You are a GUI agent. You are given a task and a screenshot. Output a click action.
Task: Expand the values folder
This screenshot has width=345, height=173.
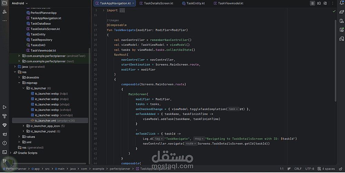(19, 137)
